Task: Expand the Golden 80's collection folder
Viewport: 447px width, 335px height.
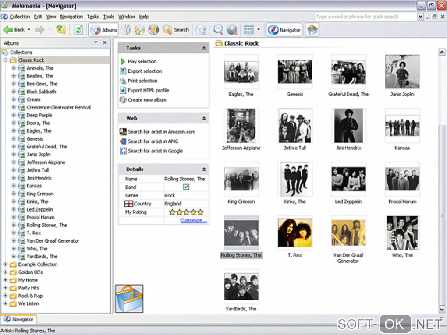Action: click(6, 272)
